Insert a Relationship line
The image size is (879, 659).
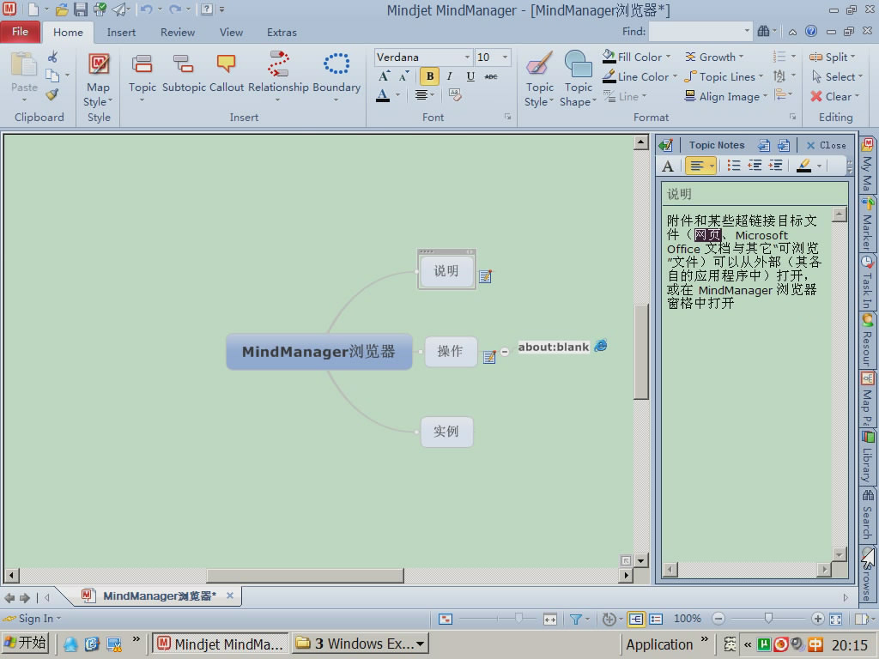click(x=278, y=63)
